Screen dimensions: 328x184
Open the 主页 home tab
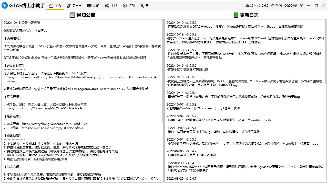click(x=55, y=5)
